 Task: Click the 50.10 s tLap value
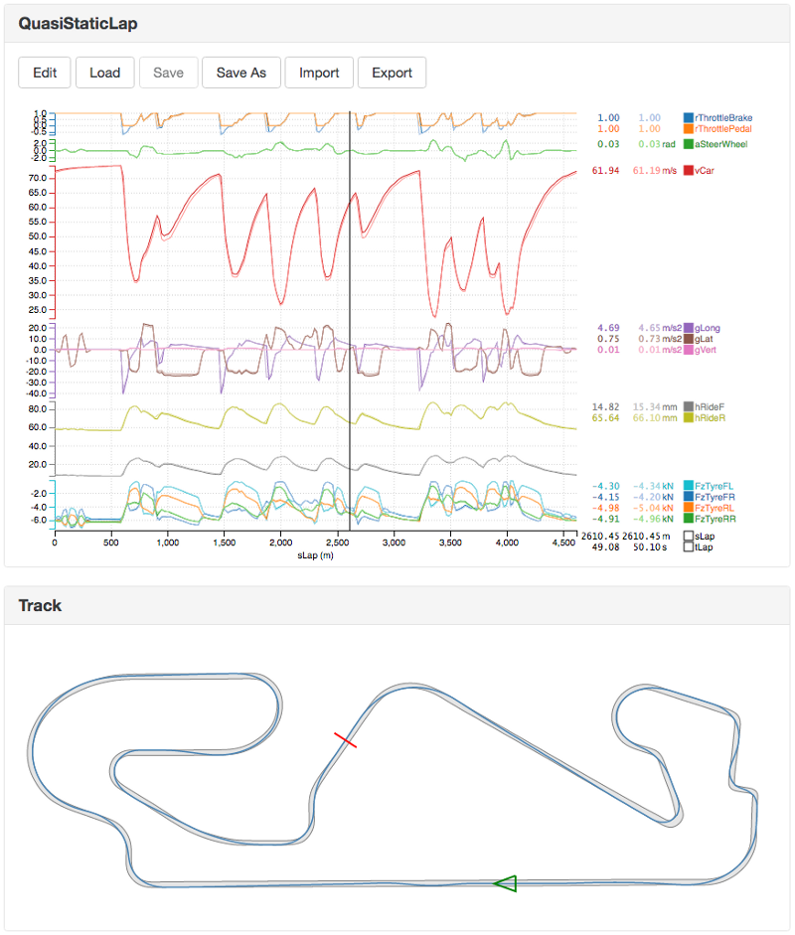(x=650, y=546)
